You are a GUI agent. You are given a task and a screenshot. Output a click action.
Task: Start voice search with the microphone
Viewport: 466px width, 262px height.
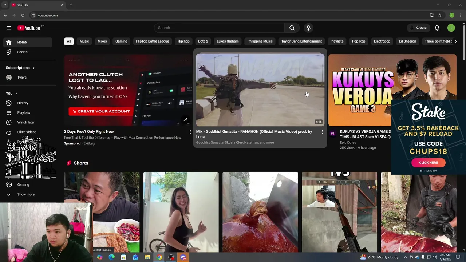[308, 28]
